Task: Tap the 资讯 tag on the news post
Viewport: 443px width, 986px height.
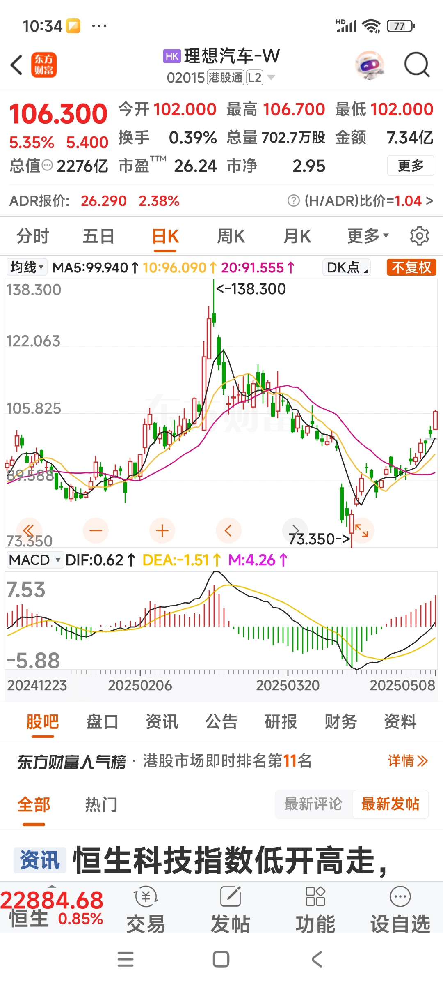Action: click(x=40, y=860)
